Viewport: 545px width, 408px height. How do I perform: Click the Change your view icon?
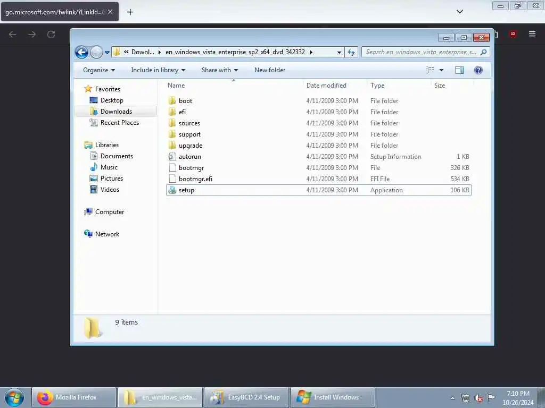point(430,70)
